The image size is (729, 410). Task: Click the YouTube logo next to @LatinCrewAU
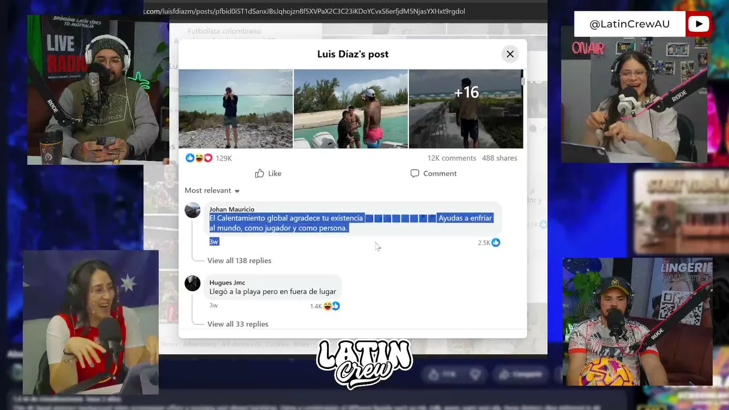(698, 24)
